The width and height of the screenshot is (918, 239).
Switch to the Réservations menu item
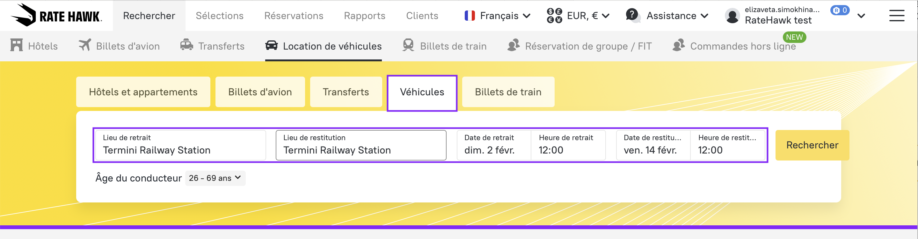(x=294, y=16)
